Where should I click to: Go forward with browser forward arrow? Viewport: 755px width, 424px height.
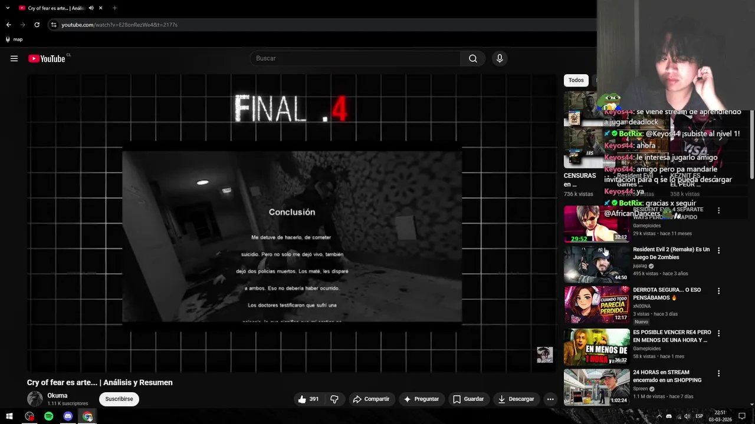22,25
